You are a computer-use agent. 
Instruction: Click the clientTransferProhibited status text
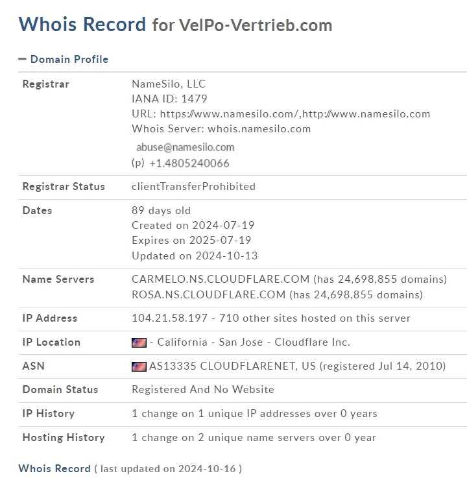[193, 187]
